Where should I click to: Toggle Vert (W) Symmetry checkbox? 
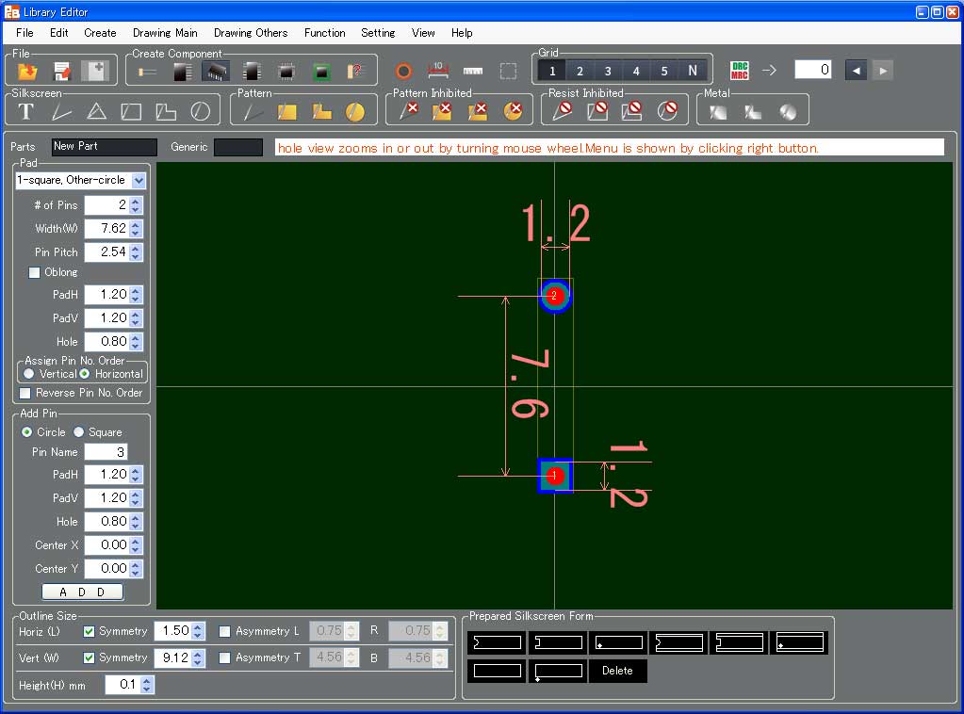tap(90, 657)
